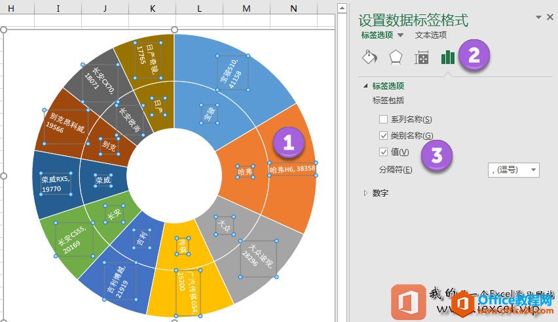Viewport: 558px width, 322px height.
Task: Select the 大众途观, 28296 data label
Action: click(x=258, y=259)
